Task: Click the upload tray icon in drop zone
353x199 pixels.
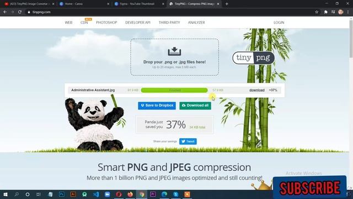Action: (174, 51)
